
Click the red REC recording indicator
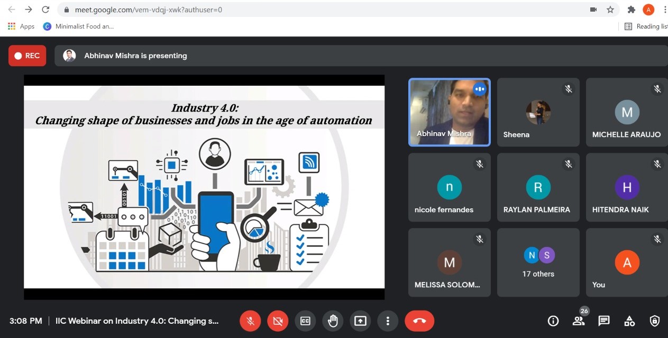[x=28, y=56]
